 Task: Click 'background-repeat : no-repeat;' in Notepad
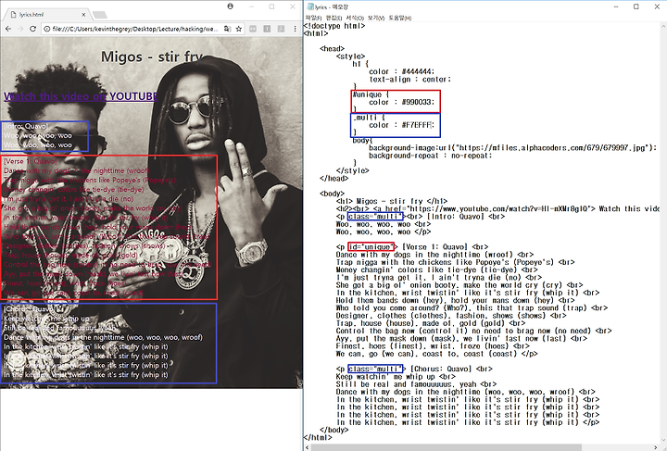pos(431,156)
